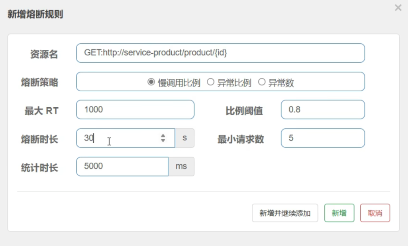Decrease 熔断时长 with the down arrow
408x246 pixels.
(x=163, y=140)
